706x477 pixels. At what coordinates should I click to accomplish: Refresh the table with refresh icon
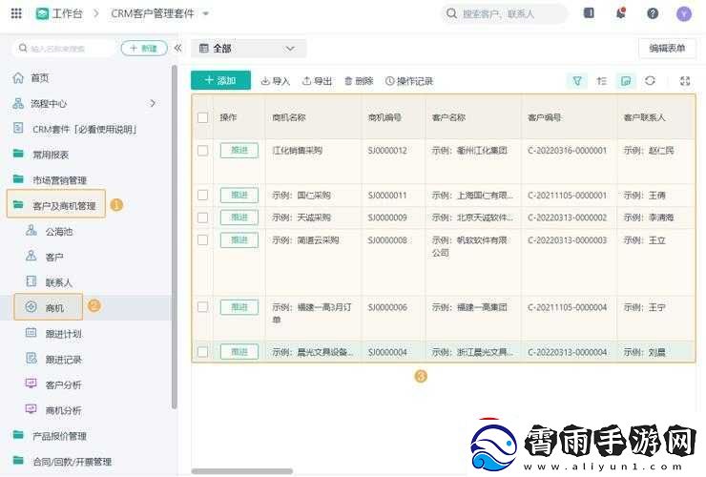(x=650, y=81)
